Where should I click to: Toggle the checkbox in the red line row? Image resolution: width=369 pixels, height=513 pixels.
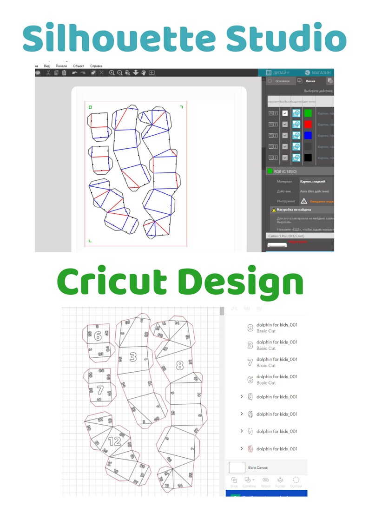coord(285,125)
